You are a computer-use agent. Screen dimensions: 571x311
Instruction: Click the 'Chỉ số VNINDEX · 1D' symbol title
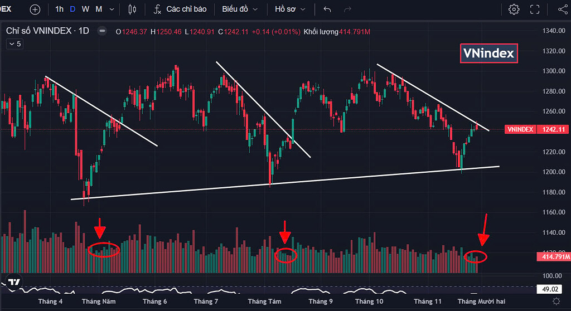(47, 31)
